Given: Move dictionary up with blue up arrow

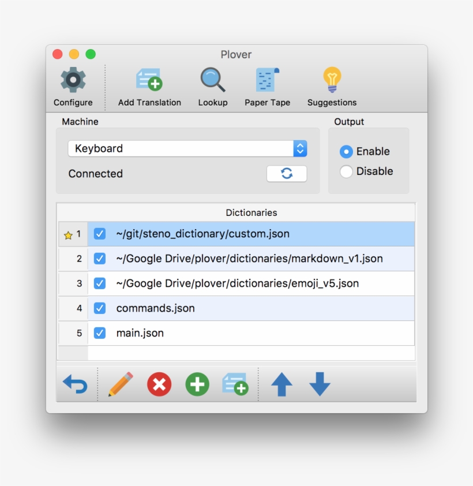Looking at the screenshot, I should pyautogui.click(x=281, y=384).
